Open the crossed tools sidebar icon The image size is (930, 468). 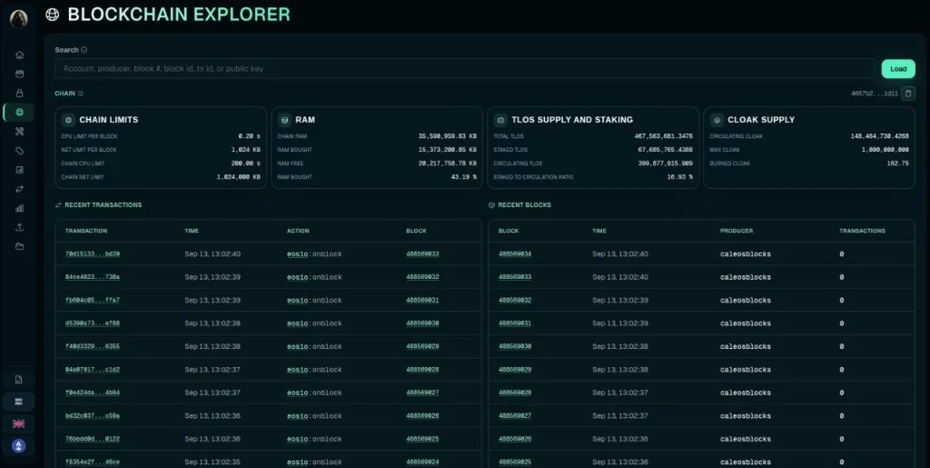[20, 132]
